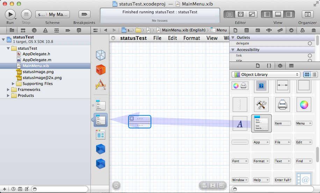
Task: Toggle Breakpoints button in the toolbar
Action: click(x=84, y=14)
